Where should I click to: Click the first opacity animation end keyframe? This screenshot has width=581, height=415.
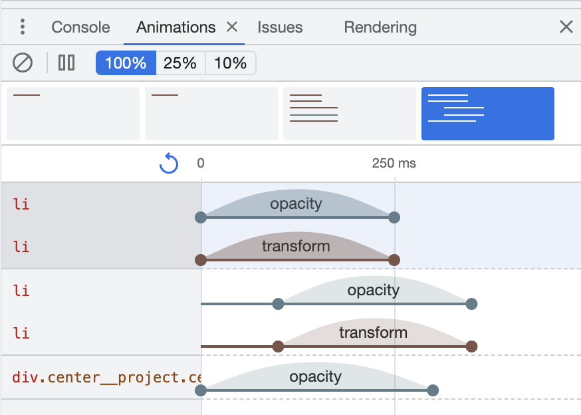394,217
